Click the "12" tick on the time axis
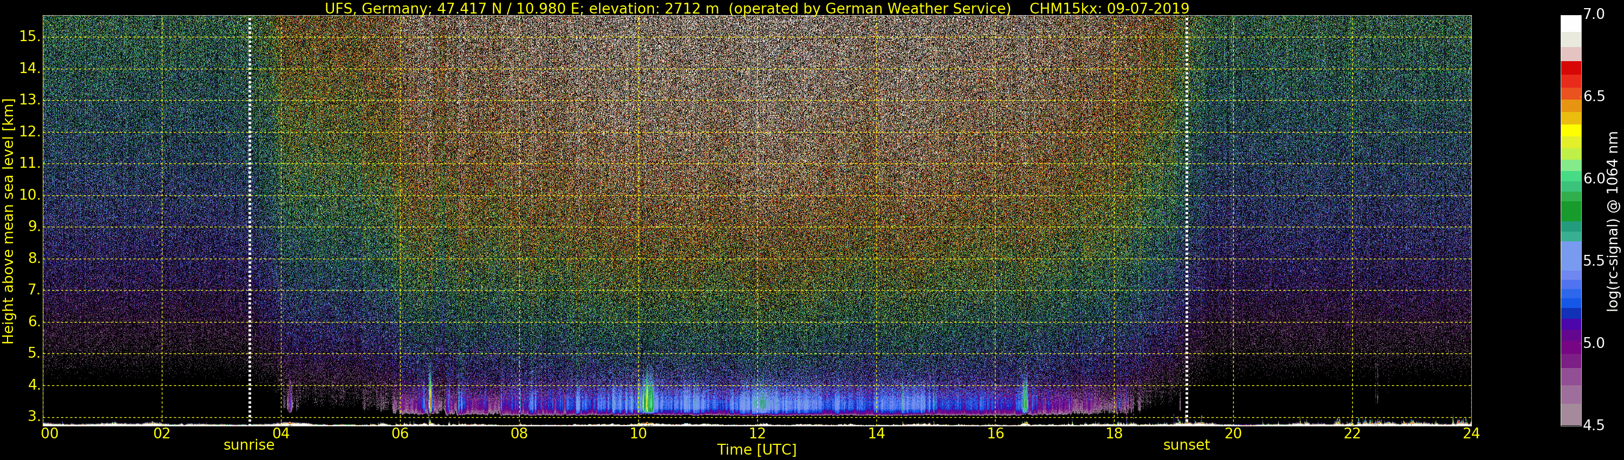This screenshot has width=1624, height=460. [x=757, y=433]
